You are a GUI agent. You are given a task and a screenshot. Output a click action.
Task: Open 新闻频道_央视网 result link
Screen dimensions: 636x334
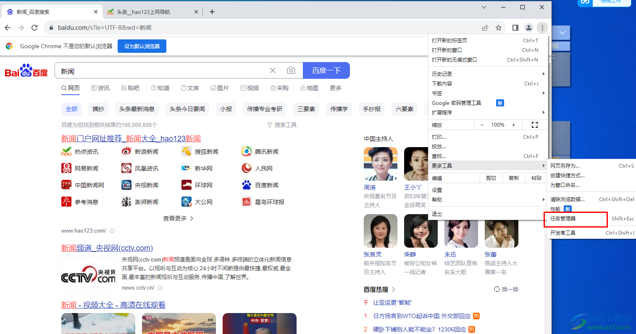(x=107, y=248)
